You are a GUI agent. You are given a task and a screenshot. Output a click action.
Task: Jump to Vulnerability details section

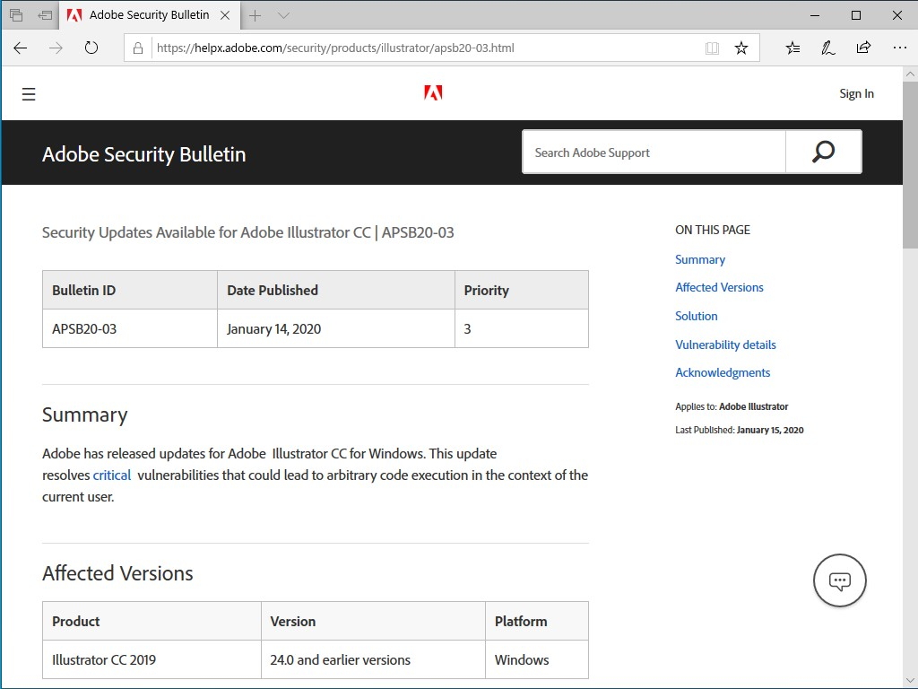(x=725, y=344)
